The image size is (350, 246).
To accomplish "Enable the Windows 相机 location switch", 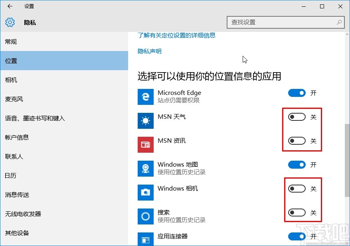I will click(297, 188).
